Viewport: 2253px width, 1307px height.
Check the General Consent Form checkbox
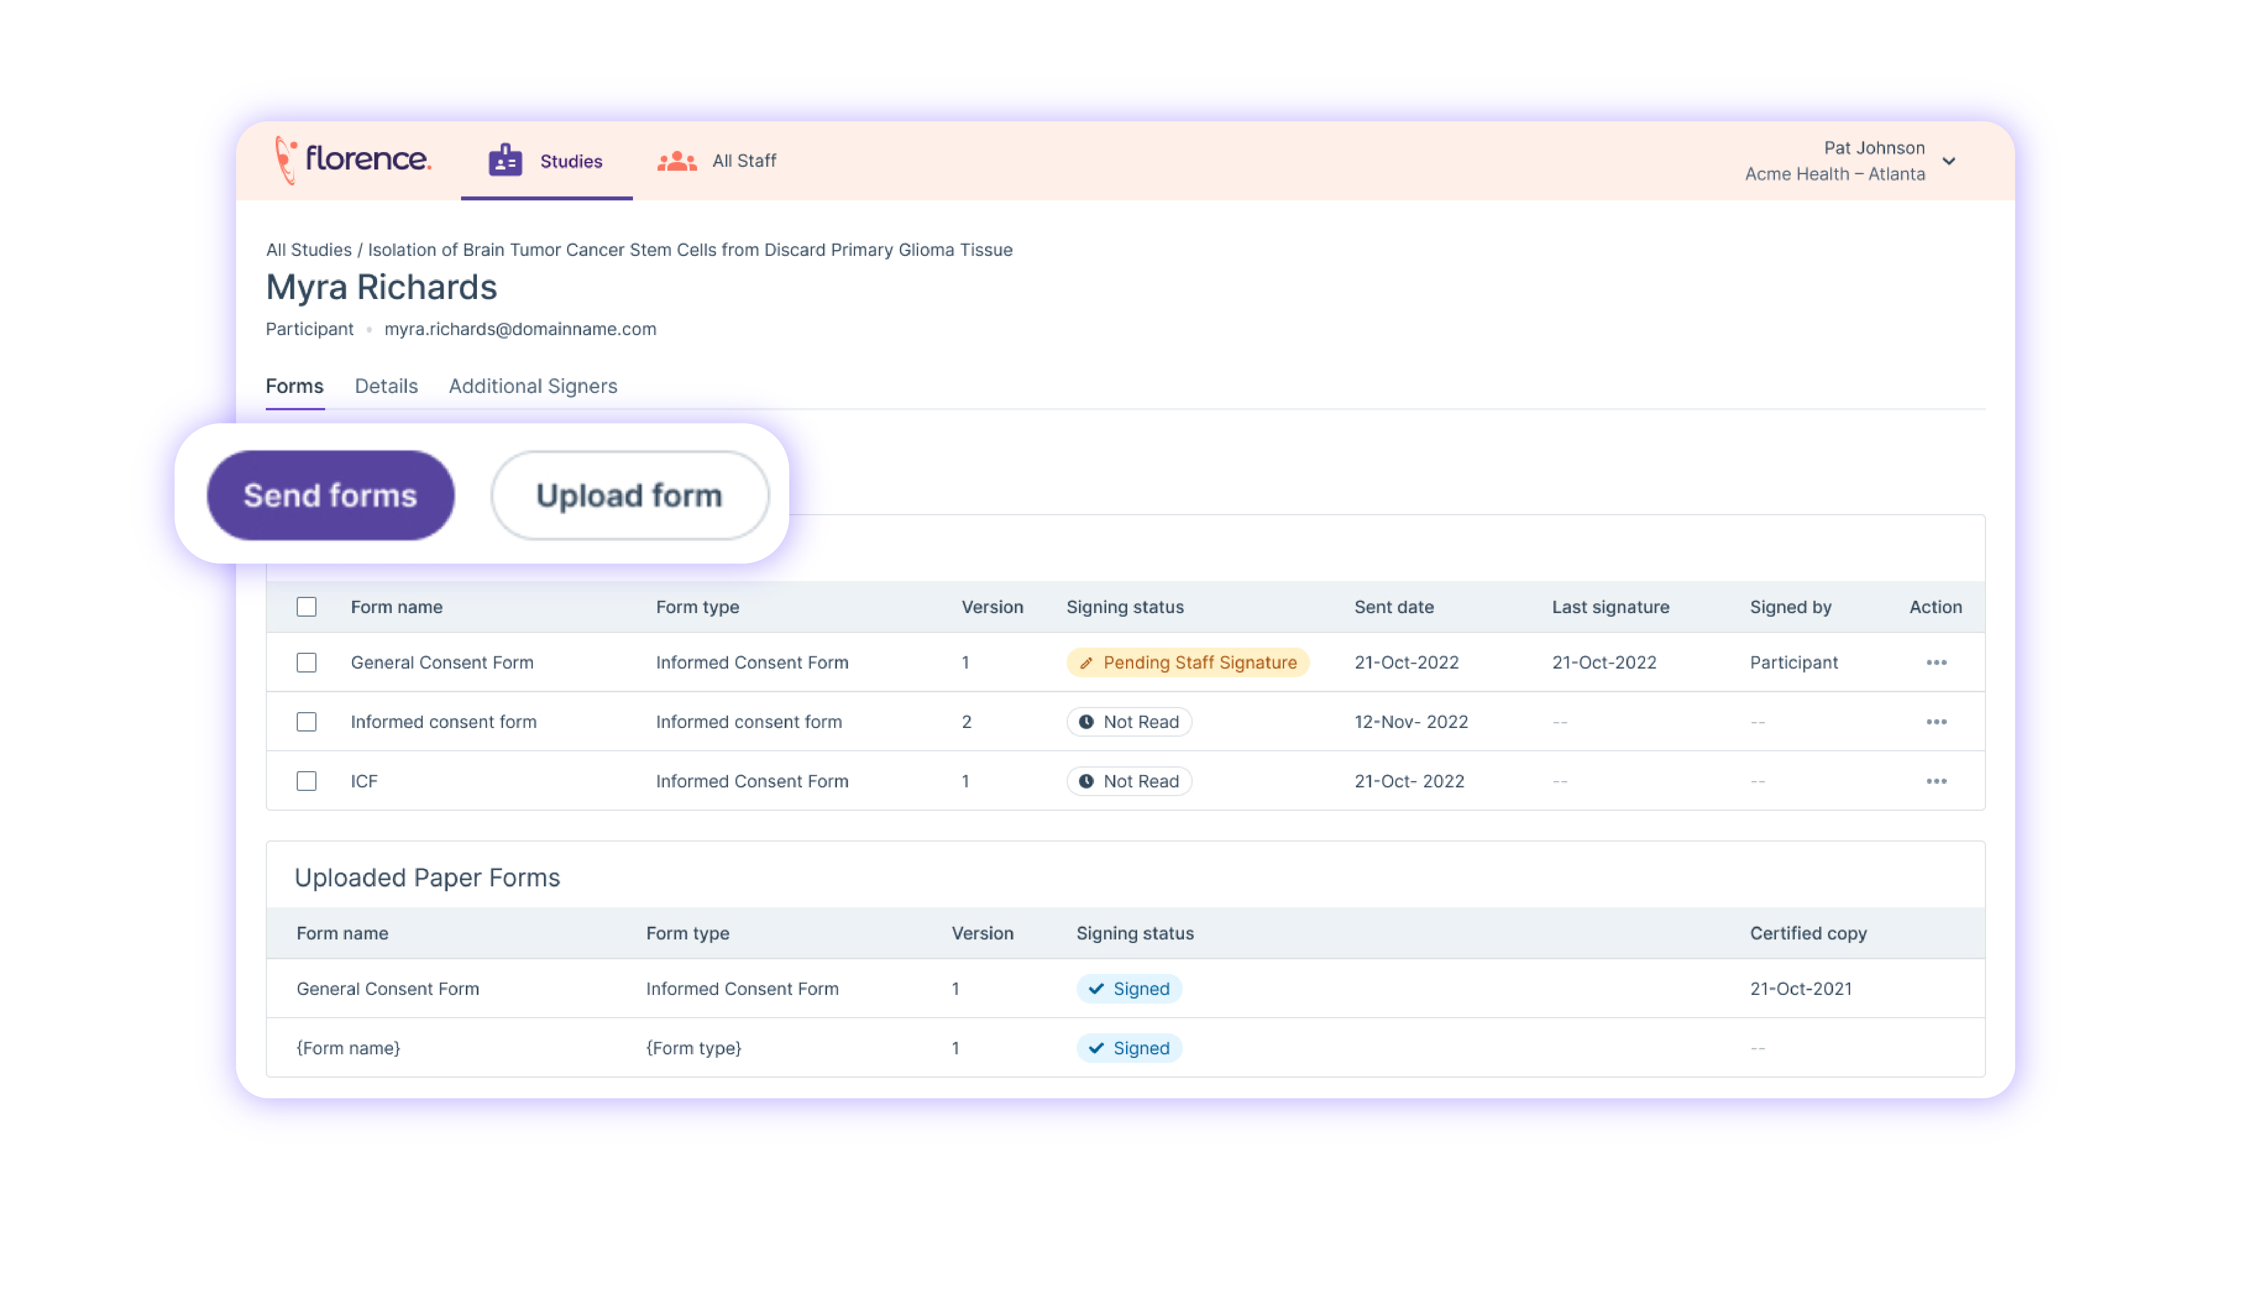point(307,663)
